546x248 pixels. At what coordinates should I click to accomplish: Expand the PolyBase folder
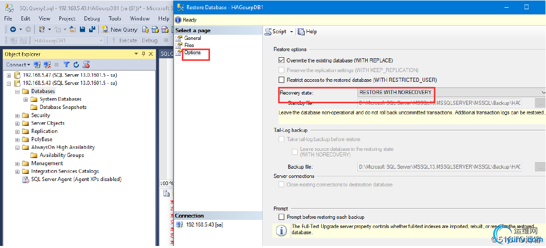[x=17, y=140]
